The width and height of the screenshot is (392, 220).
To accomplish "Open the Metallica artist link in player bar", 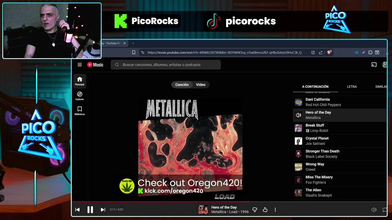I will pos(219,212).
